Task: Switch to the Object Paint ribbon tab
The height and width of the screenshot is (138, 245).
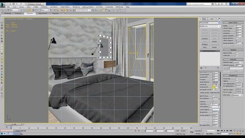Action: click(42, 13)
